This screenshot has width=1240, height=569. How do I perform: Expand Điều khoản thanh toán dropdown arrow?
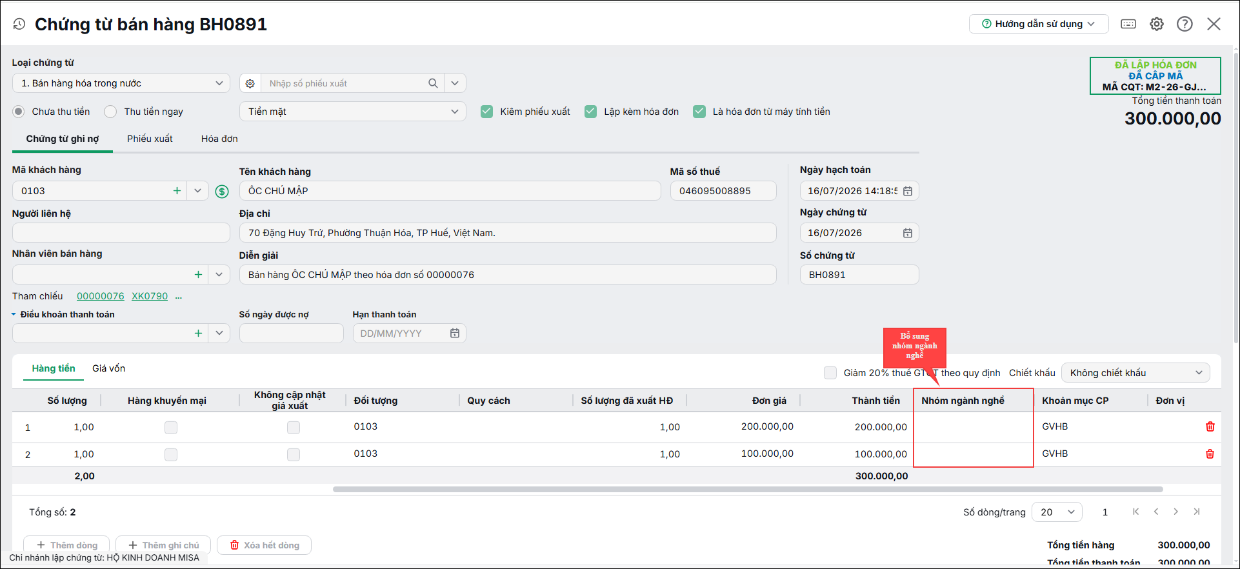(x=219, y=334)
